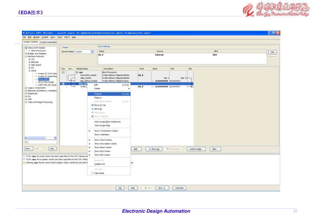Image resolution: width=312 pixels, height=215 pixels.
Task: Click the Altera SOPC Builder root icon
Action: click(26, 48)
